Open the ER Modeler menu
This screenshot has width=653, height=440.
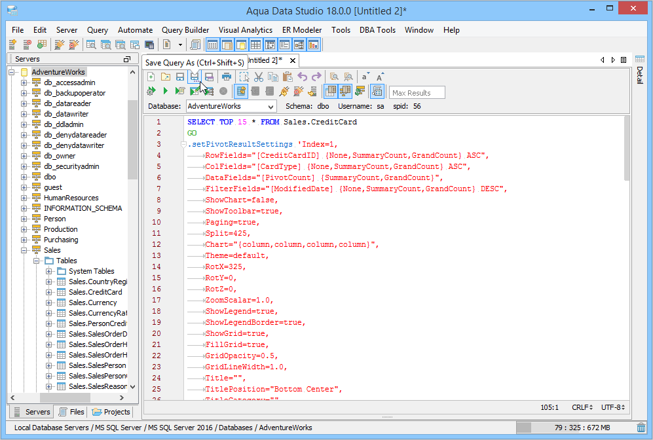(302, 30)
